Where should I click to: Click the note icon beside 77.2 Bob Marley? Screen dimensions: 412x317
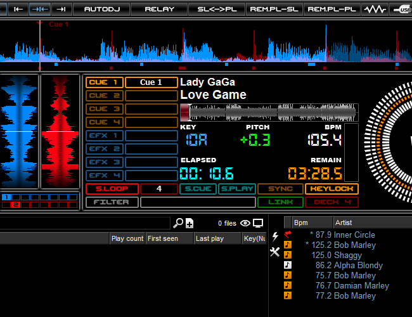pyautogui.click(x=288, y=295)
